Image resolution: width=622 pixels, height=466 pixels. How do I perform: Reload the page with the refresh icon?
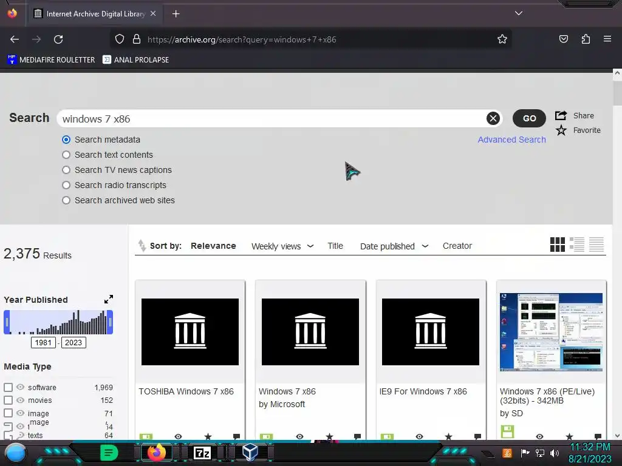pos(58,39)
